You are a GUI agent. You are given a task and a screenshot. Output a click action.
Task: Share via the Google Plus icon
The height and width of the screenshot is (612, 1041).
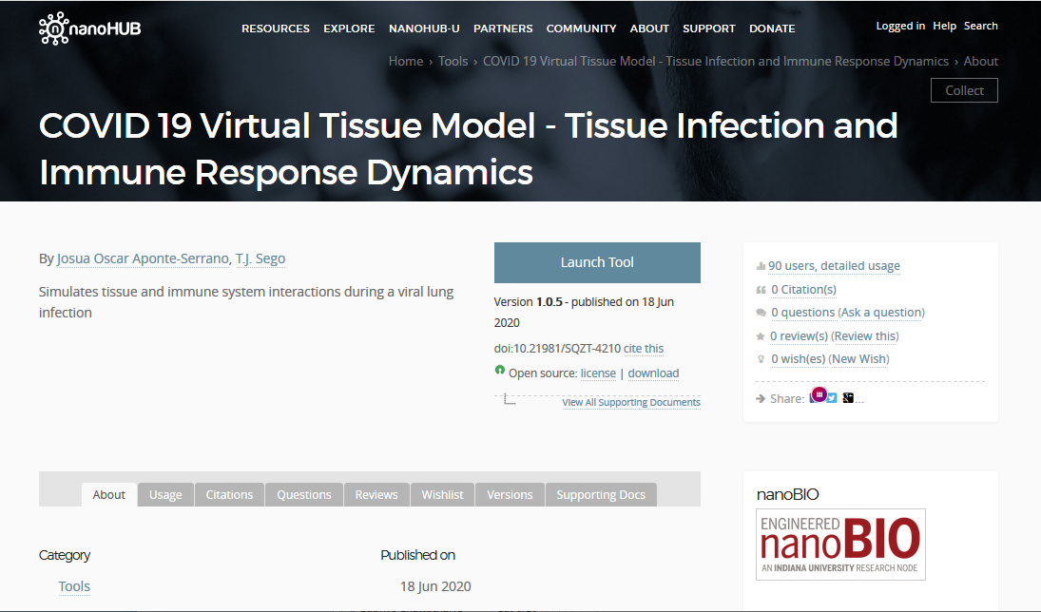click(847, 398)
